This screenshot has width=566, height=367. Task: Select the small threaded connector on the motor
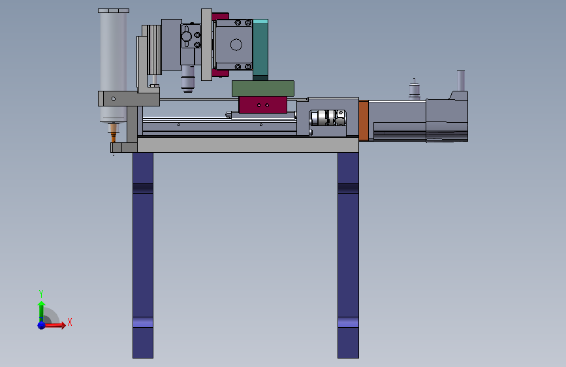[x=415, y=89]
